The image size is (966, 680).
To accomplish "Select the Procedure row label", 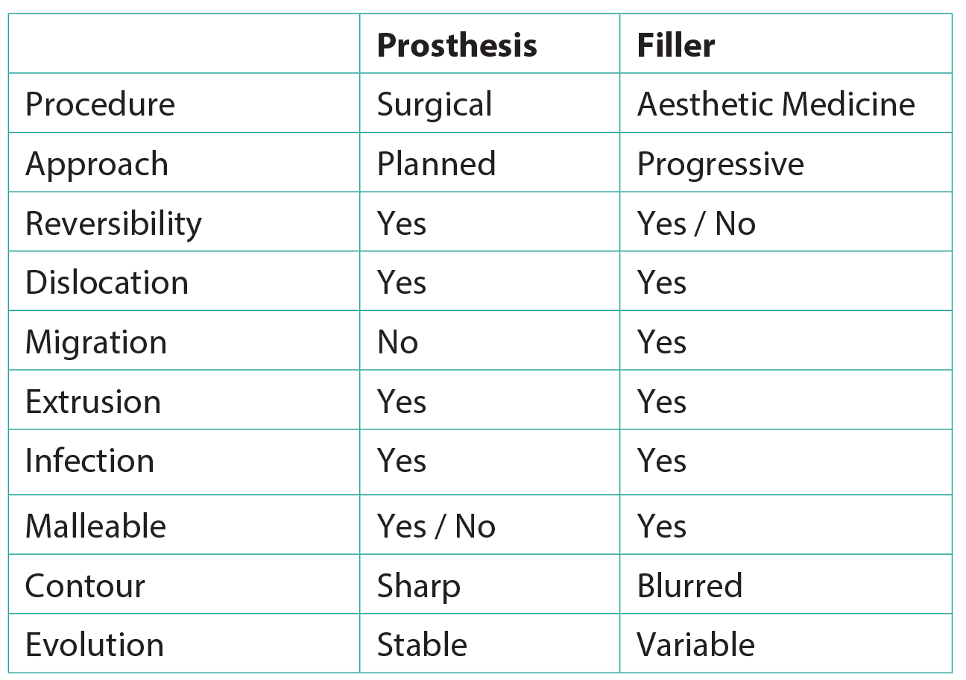I will point(100,104).
